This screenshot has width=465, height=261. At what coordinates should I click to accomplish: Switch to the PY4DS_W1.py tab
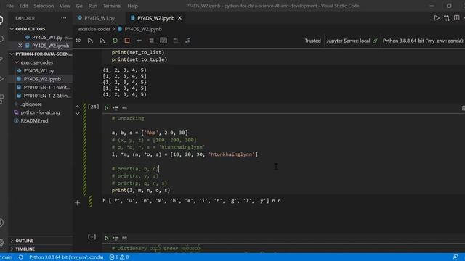coord(100,18)
